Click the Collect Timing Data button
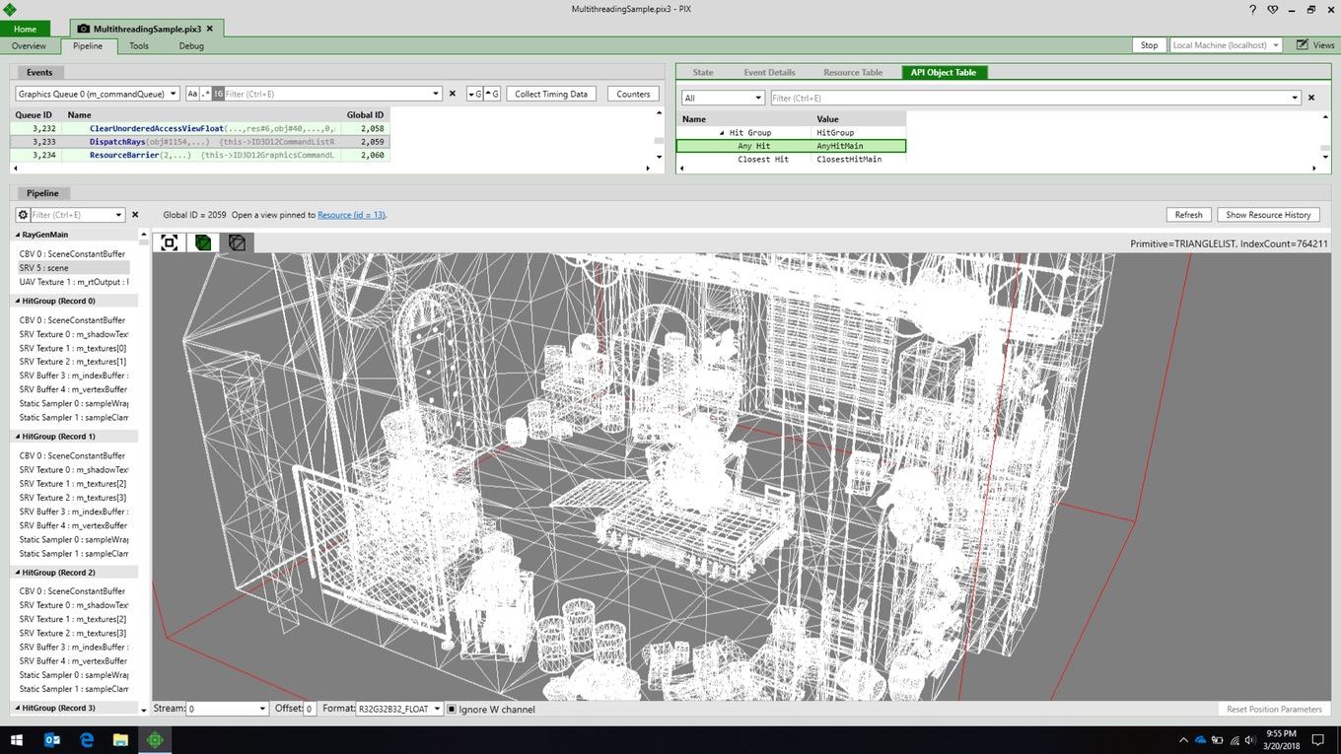Viewport: 1341px width, 754px height. point(551,94)
